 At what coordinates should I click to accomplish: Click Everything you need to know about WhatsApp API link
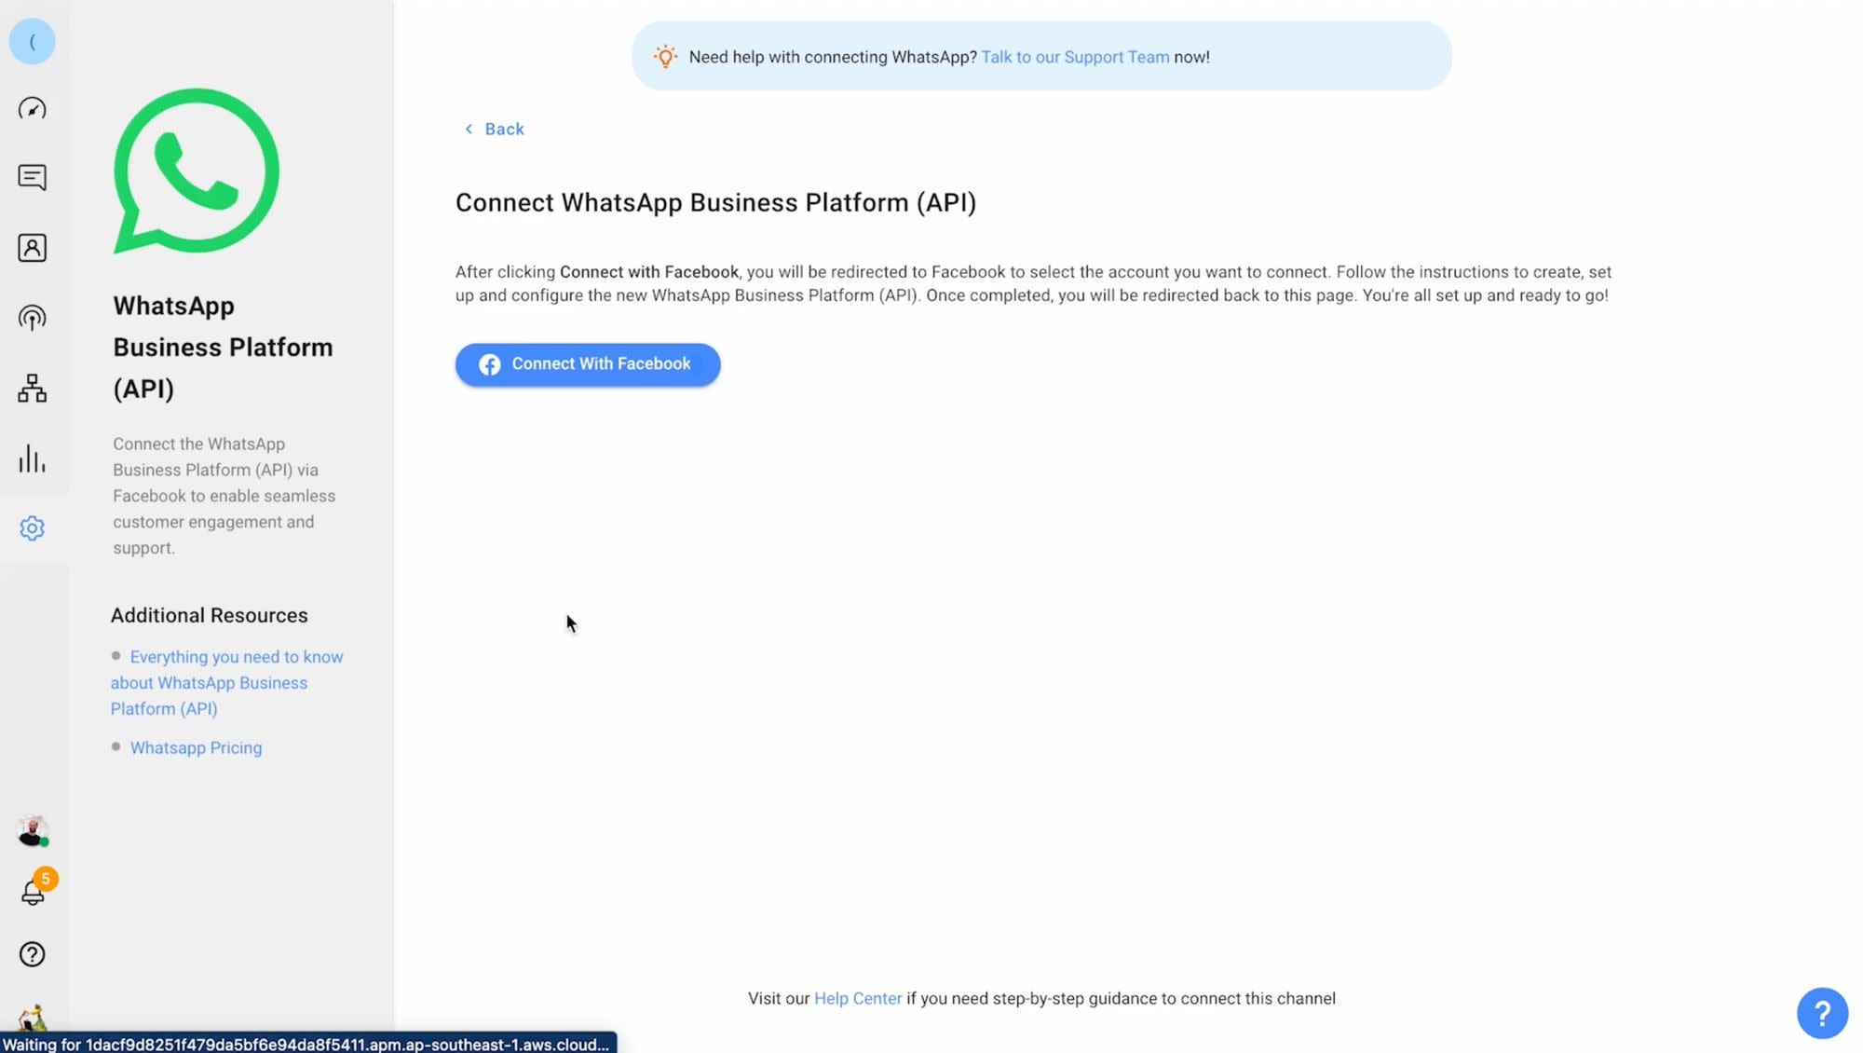coord(226,682)
